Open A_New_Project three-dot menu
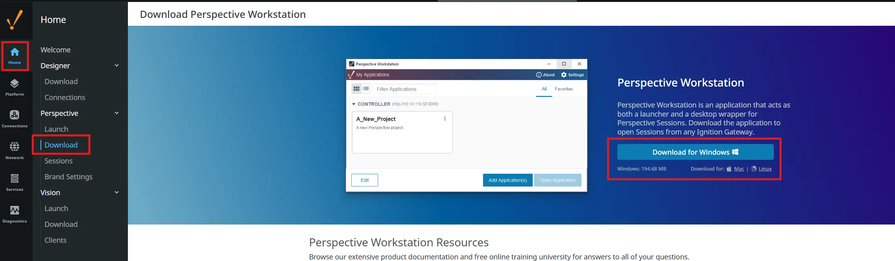 pyautogui.click(x=445, y=119)
